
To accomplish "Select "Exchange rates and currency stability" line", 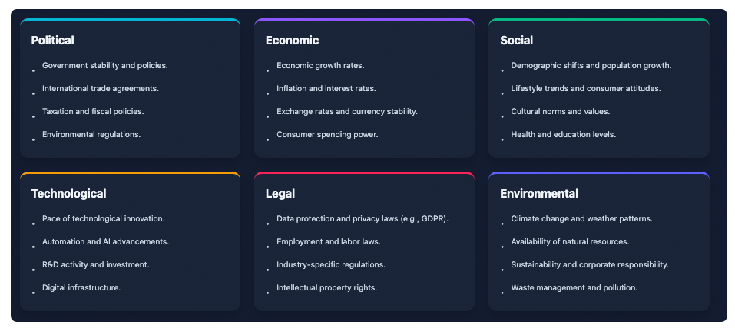I will coord(347,112).
